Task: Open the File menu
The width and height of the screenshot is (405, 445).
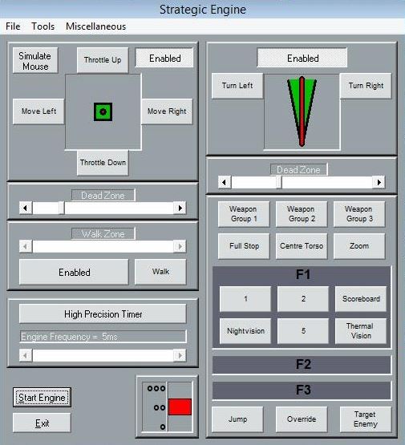Action: (x=13, y=26)
